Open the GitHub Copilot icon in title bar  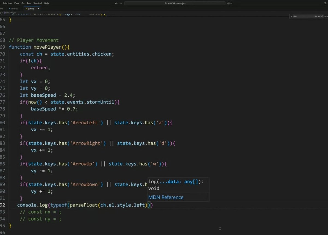point(229,3)
